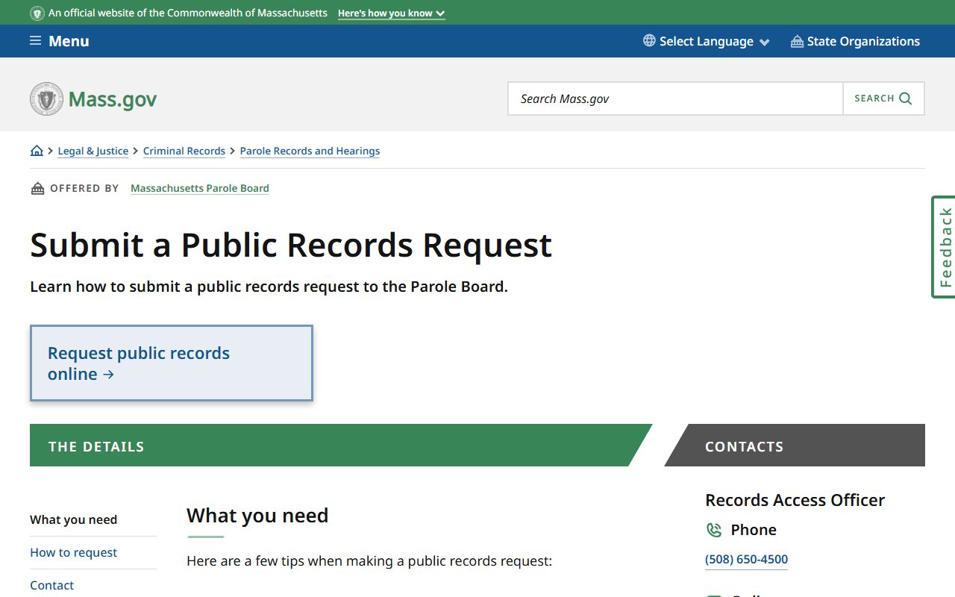This screenshot has width=955, height=597.
Task: Open the hamburger Menu icon
Action: pos(35,41)
